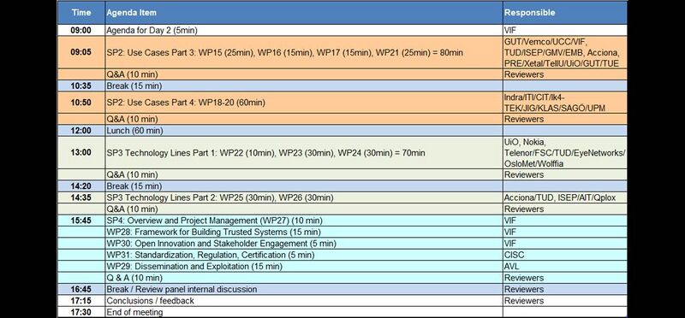Select the End of meeting cell
Screen dimensions: 685x318
pos(304,312)
